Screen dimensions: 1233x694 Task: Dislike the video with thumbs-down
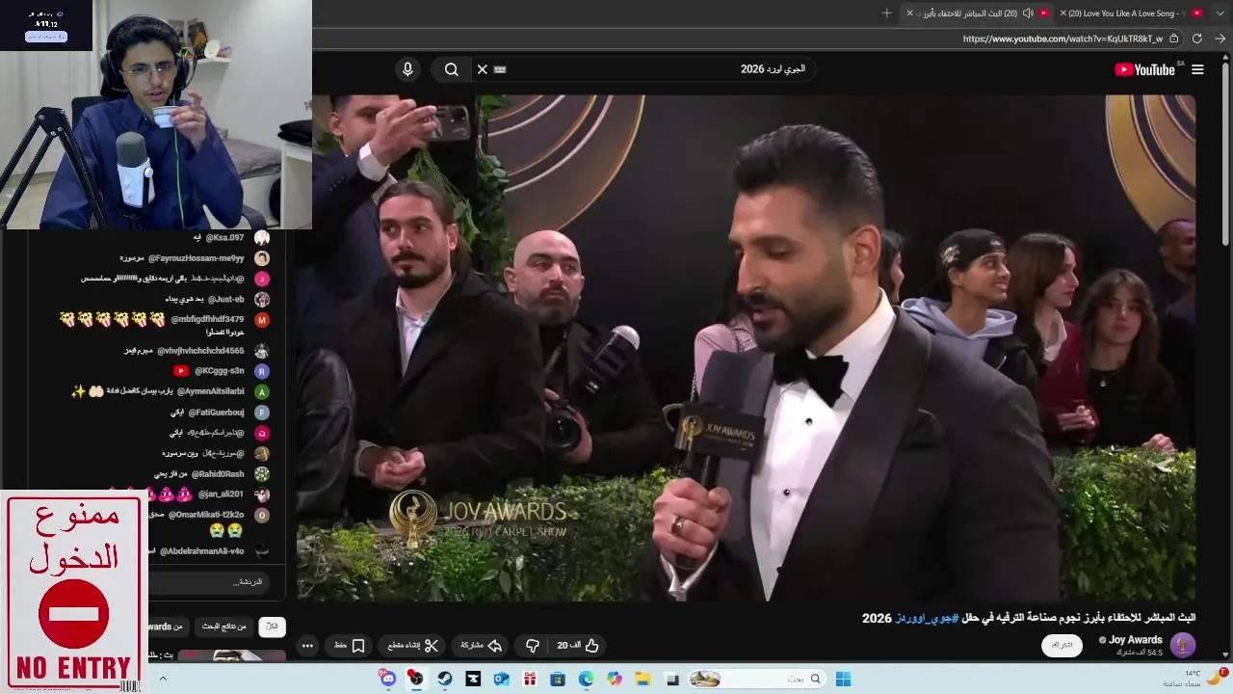tap(533, 645)
